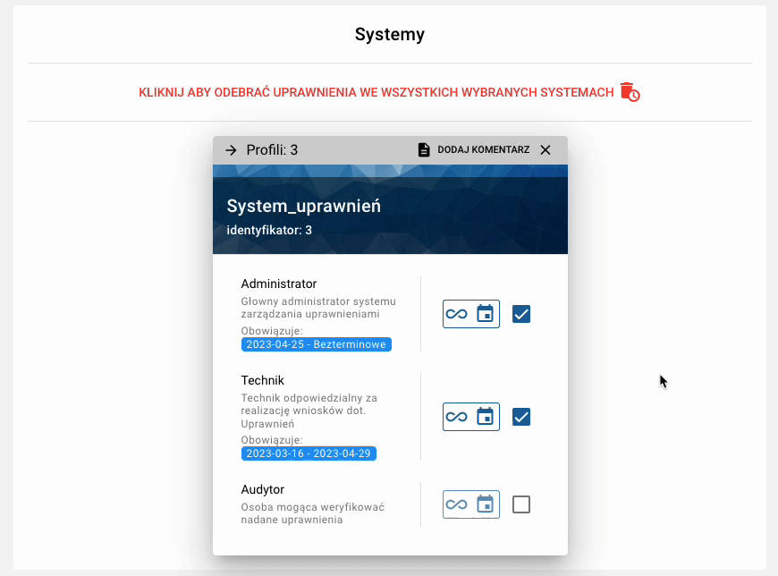Viewport: 778px width, 576px height.
Task: Click the 2023-03-16 - 2023-04-29 date badge
Action: coord(309,453)
